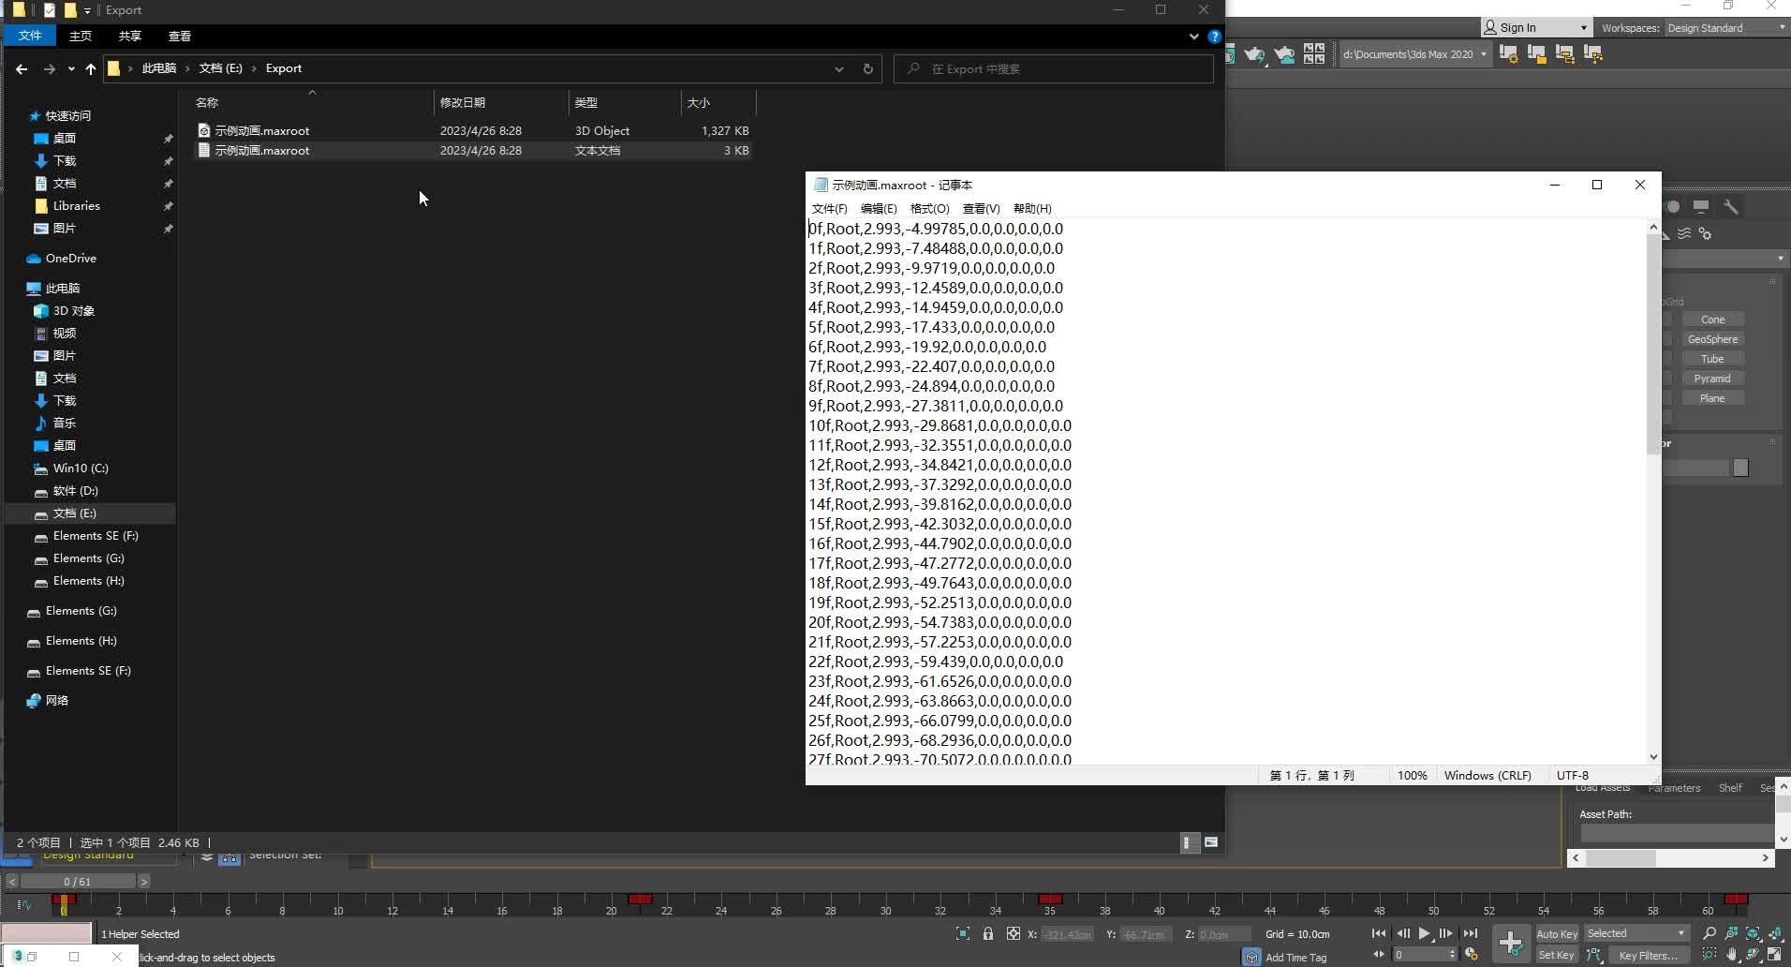Go to end of animation
Image resolution: width=1791 pixels, height=967 pixels.
(1471, 933)
